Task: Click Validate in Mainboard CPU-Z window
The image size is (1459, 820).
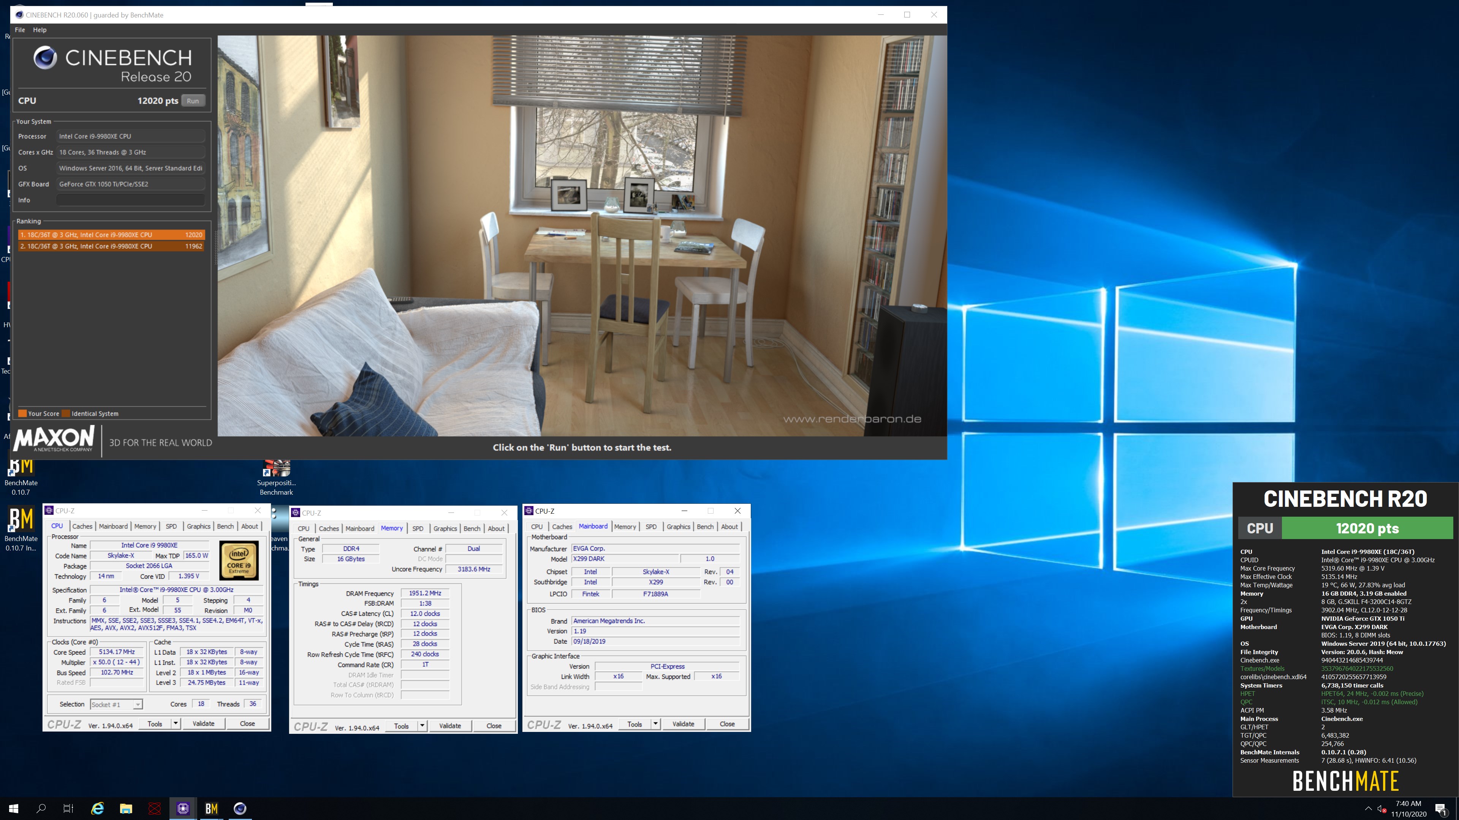Action: pos(683,724)
